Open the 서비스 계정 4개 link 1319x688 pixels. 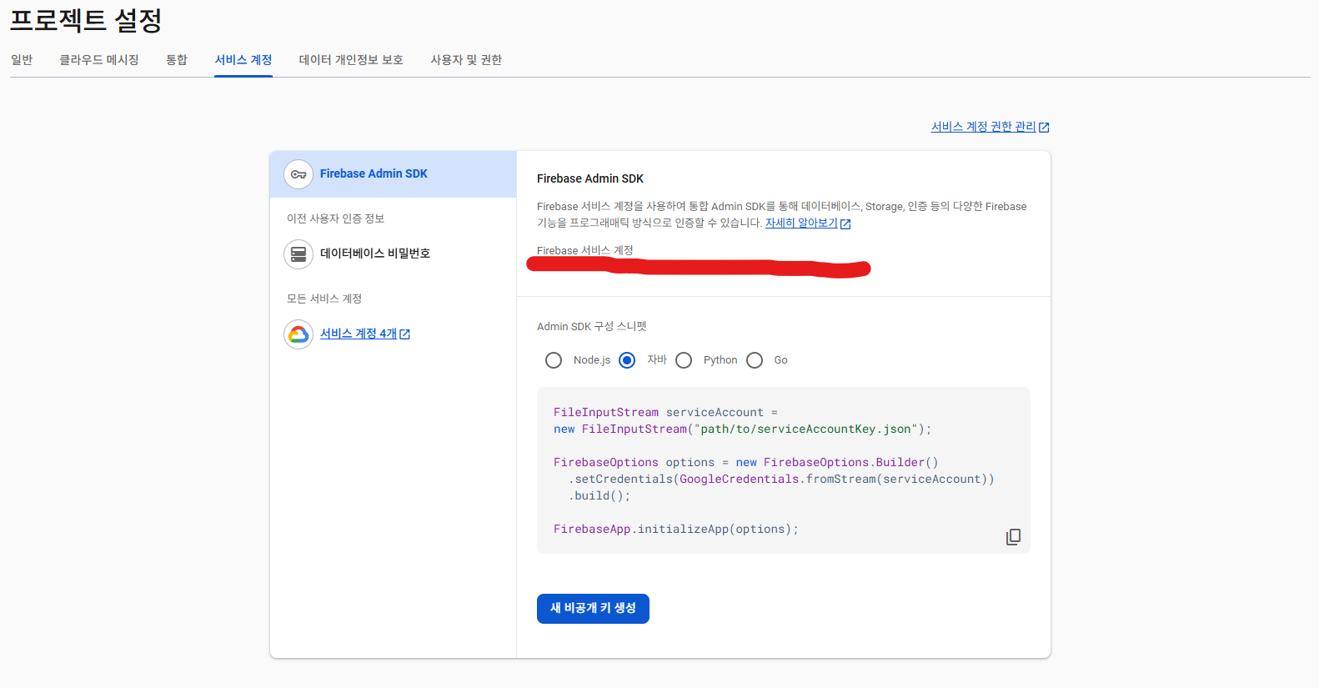click(359, 334)
